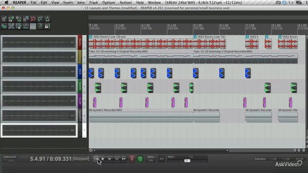Select the green SNARE track label

click(80, 86)
